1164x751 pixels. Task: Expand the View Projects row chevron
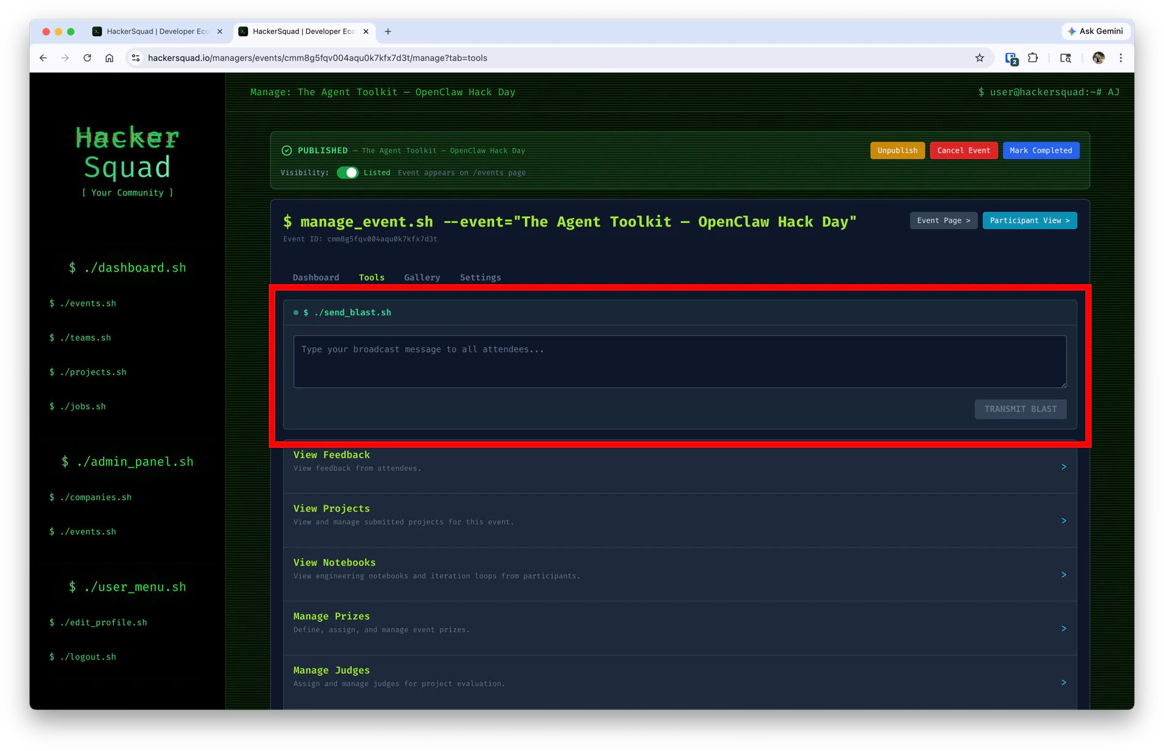coord(1064,521)
